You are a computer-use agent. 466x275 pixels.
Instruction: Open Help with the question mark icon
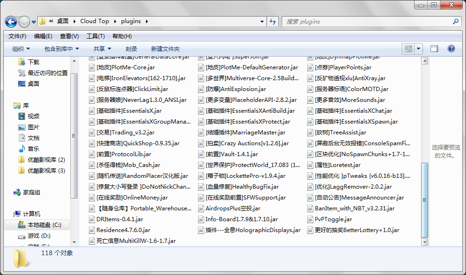click(451, 49)
